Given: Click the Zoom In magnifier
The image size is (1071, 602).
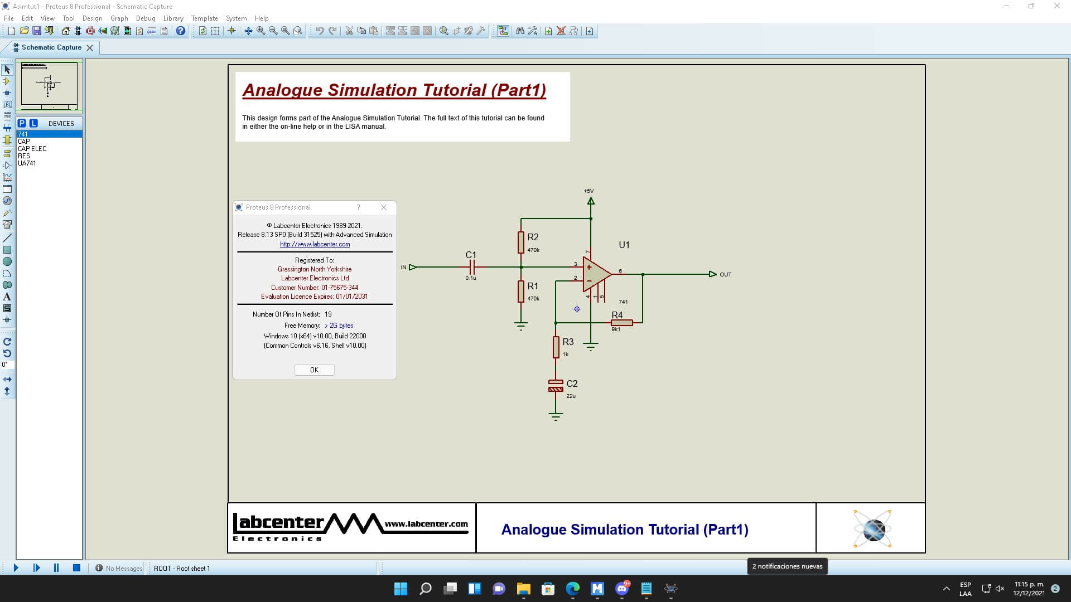Looking at the screenshot, I should pyautogui.click(x=260, y=31).
